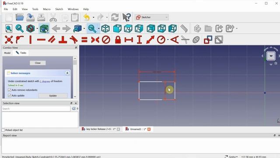280x158 pixels.
Task: Open undo history dropdown arrow
Action: [x=93, y=18]
